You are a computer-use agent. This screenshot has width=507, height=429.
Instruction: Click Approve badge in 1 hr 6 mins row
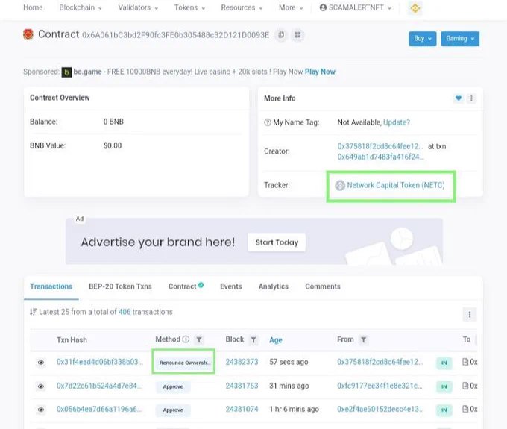click(173, 410)
